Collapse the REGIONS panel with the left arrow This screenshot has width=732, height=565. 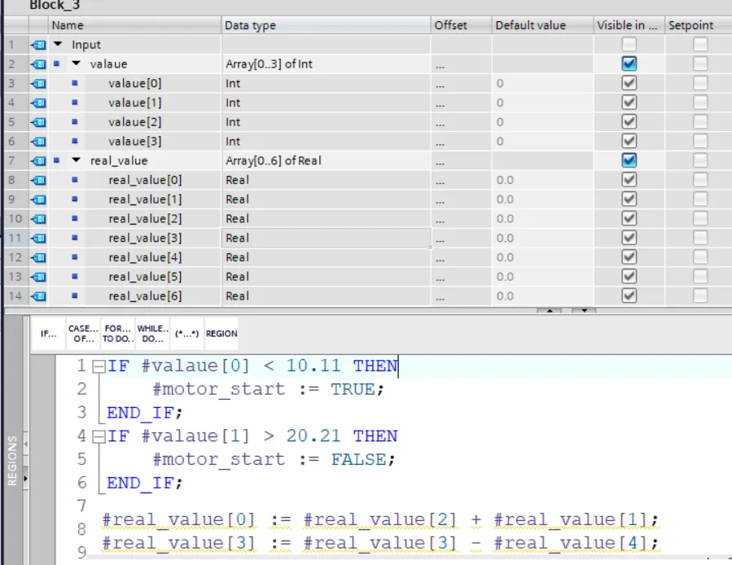(25, 444)
